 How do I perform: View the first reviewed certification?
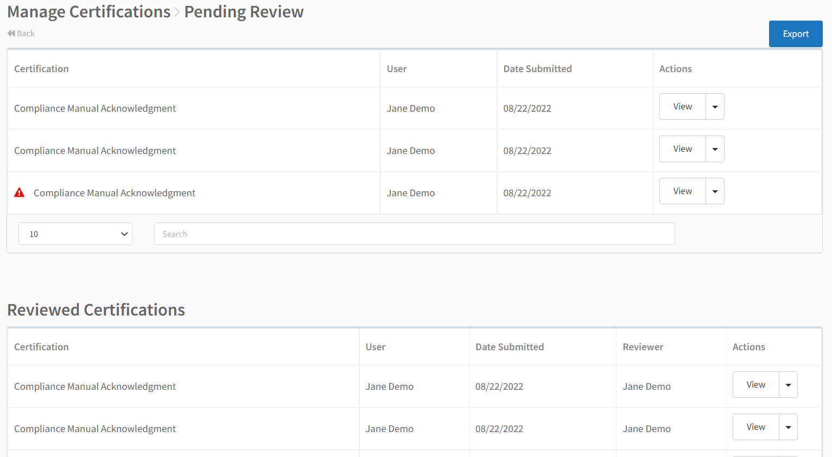756,385
